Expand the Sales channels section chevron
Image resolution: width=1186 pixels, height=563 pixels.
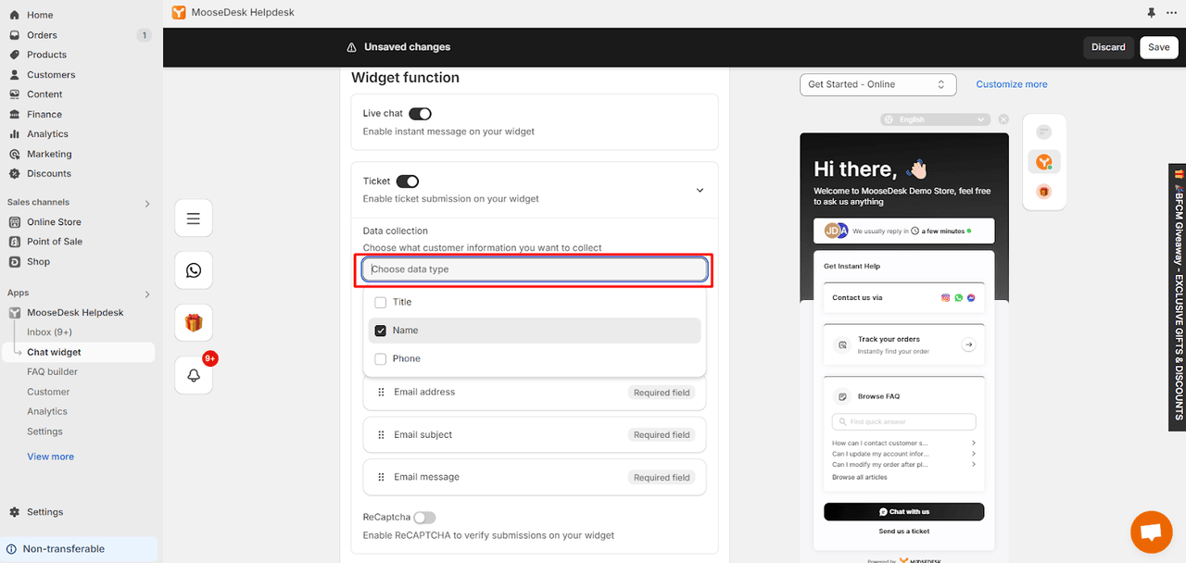click(146, 203)
